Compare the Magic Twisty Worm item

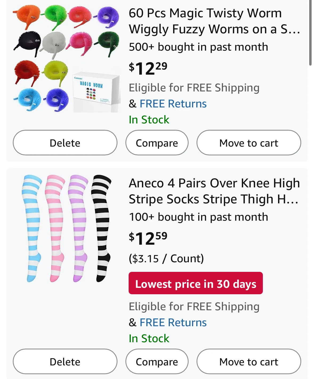157,143
